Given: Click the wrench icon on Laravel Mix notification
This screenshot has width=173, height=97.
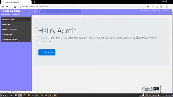Looking at the screenshot, I should point(155,88).
